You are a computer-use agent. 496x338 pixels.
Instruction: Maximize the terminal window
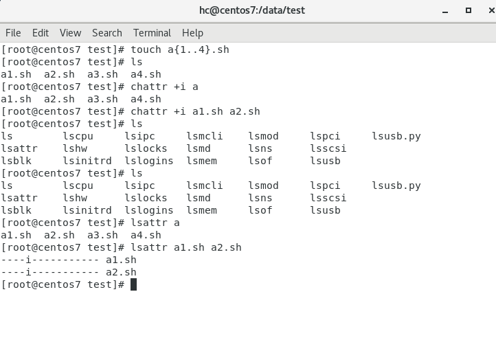click(x=469, y=10)
